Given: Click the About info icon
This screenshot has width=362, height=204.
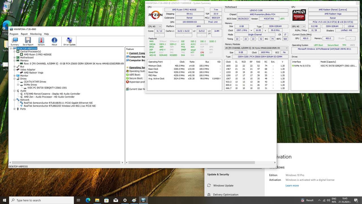Looking at the screenshot, I should (54, 42).
